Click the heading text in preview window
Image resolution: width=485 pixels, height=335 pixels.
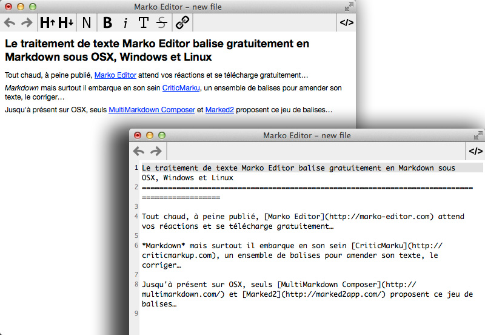point(157,50)
